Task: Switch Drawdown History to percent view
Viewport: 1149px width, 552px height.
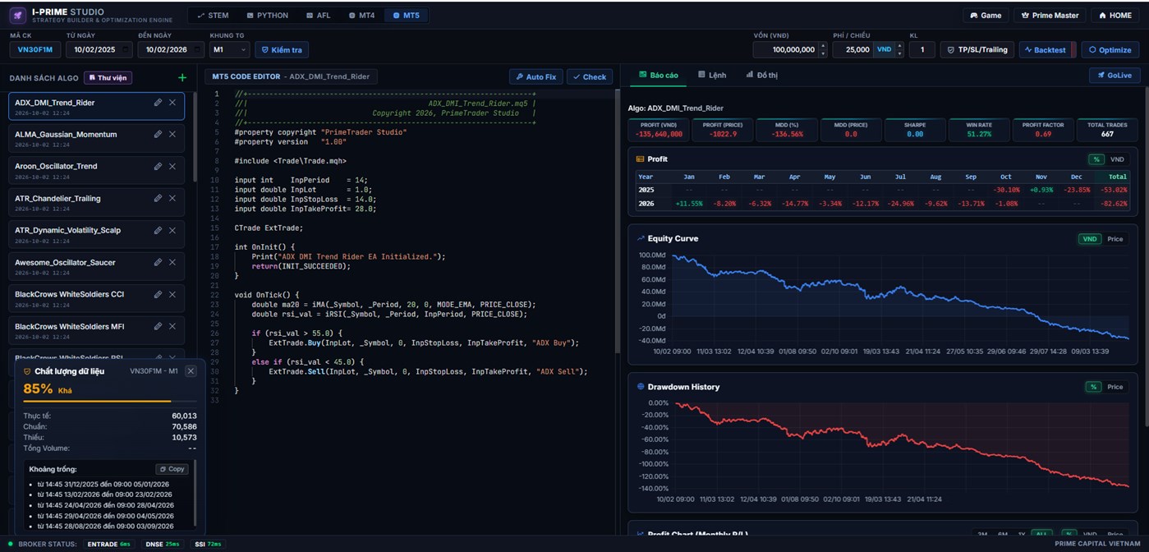Action: coord(1093,387)
